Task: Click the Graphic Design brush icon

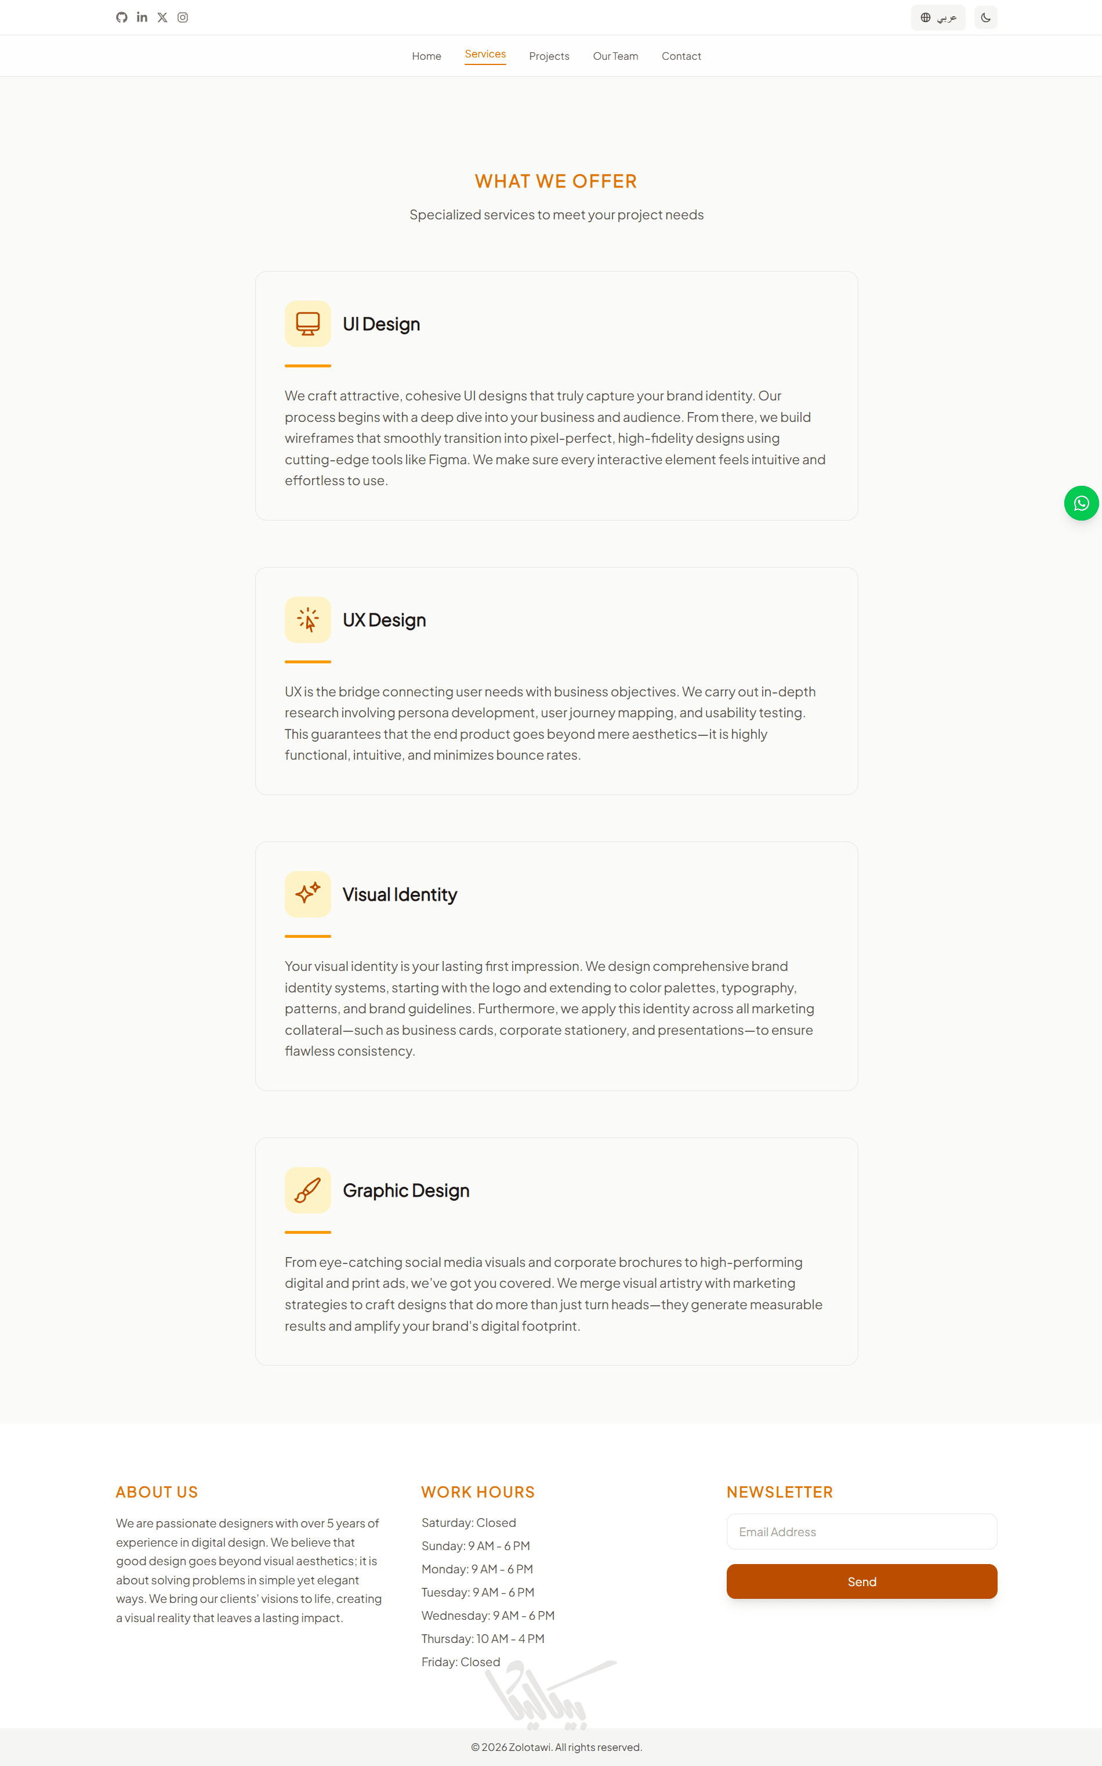Action: (x=307, y=1190)
